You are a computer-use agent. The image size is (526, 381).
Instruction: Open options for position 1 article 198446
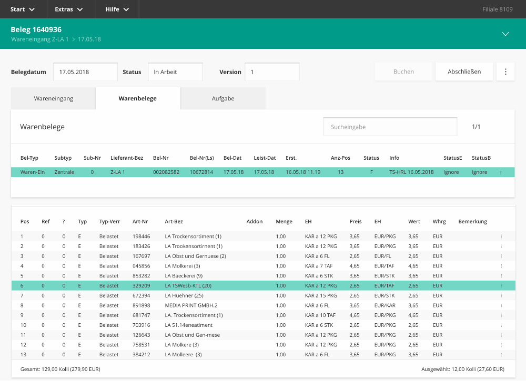point(501,236)
